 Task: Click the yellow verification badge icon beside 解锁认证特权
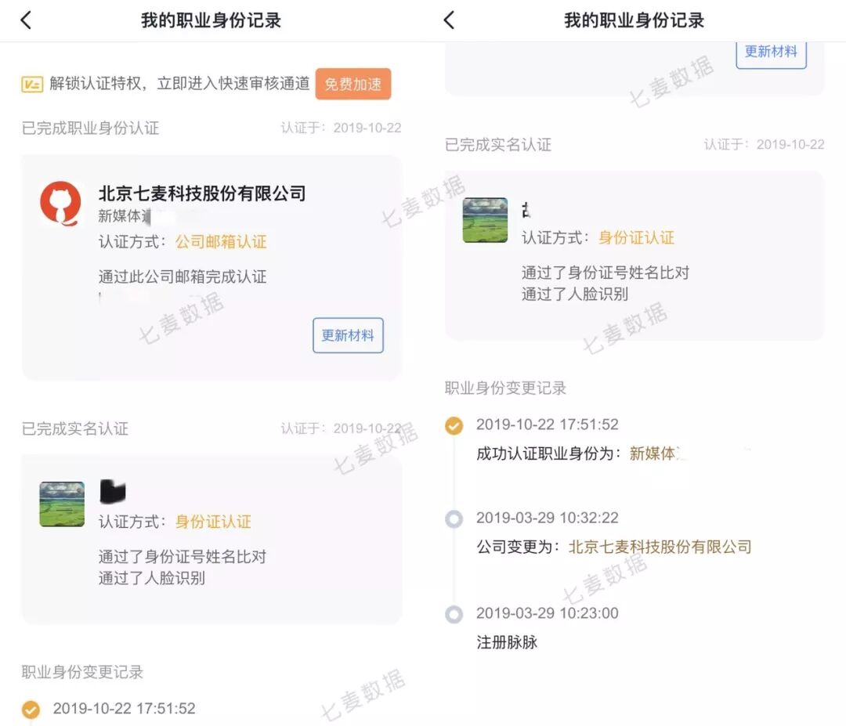click(32, 84)
